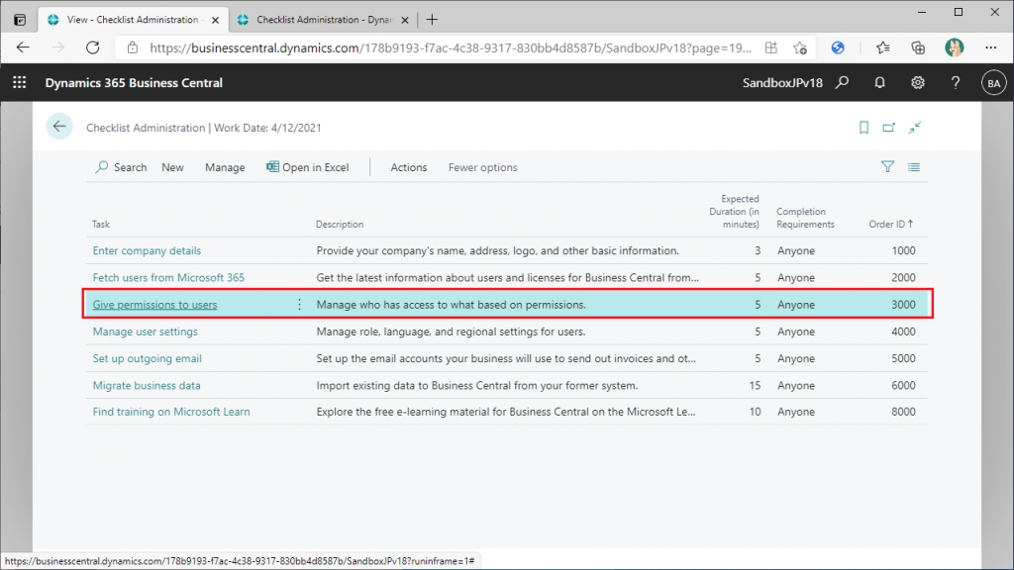Click Expected Duration column header

[734, 212]
